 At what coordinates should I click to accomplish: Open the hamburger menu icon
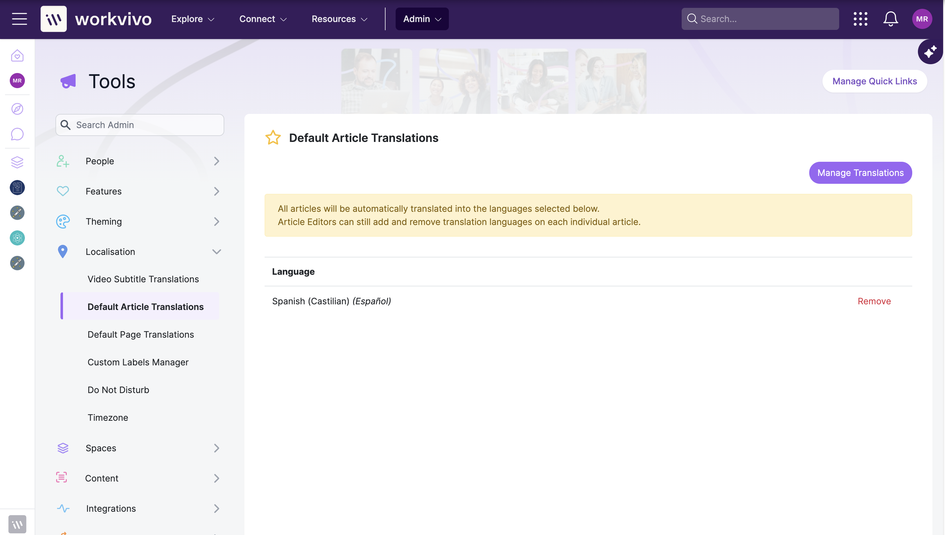(x=20, y=19)
